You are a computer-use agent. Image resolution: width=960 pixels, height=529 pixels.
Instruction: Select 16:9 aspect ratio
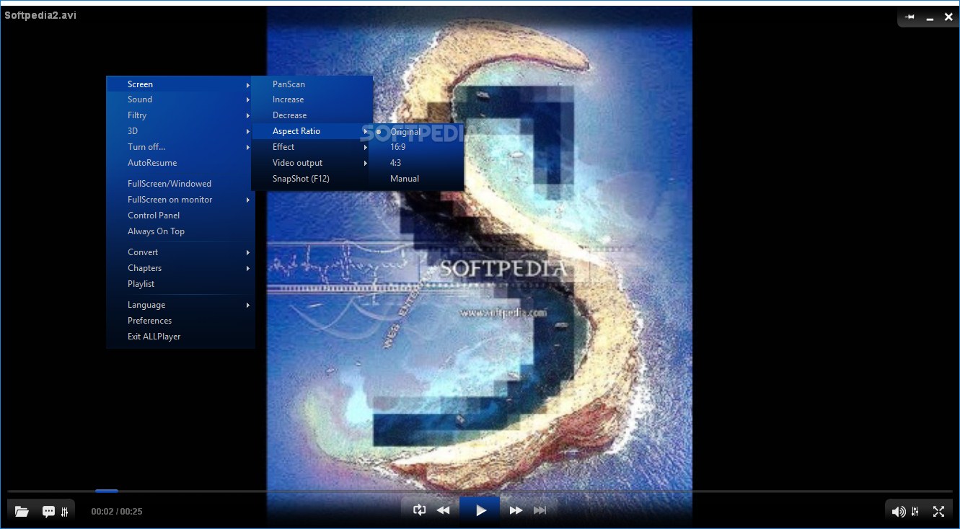[415, 147]
